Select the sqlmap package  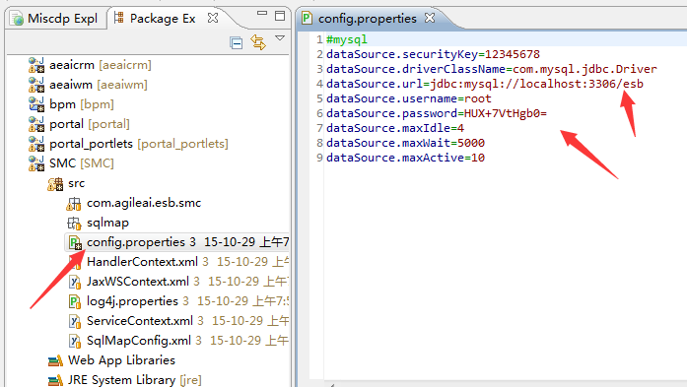coord(107,223)
